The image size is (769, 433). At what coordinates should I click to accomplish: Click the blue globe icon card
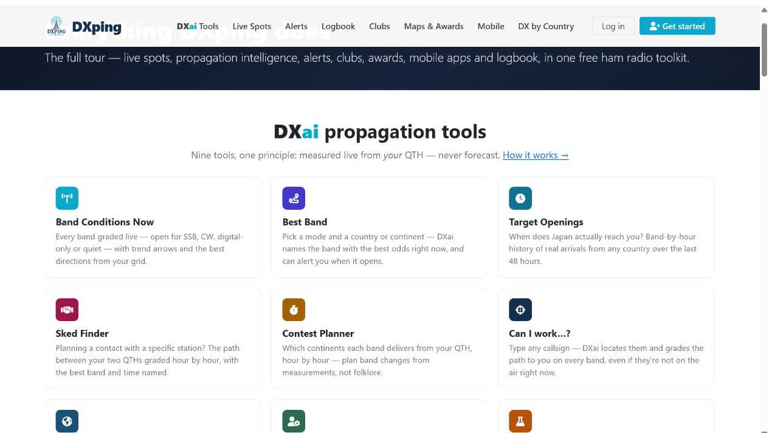[67, 421]
